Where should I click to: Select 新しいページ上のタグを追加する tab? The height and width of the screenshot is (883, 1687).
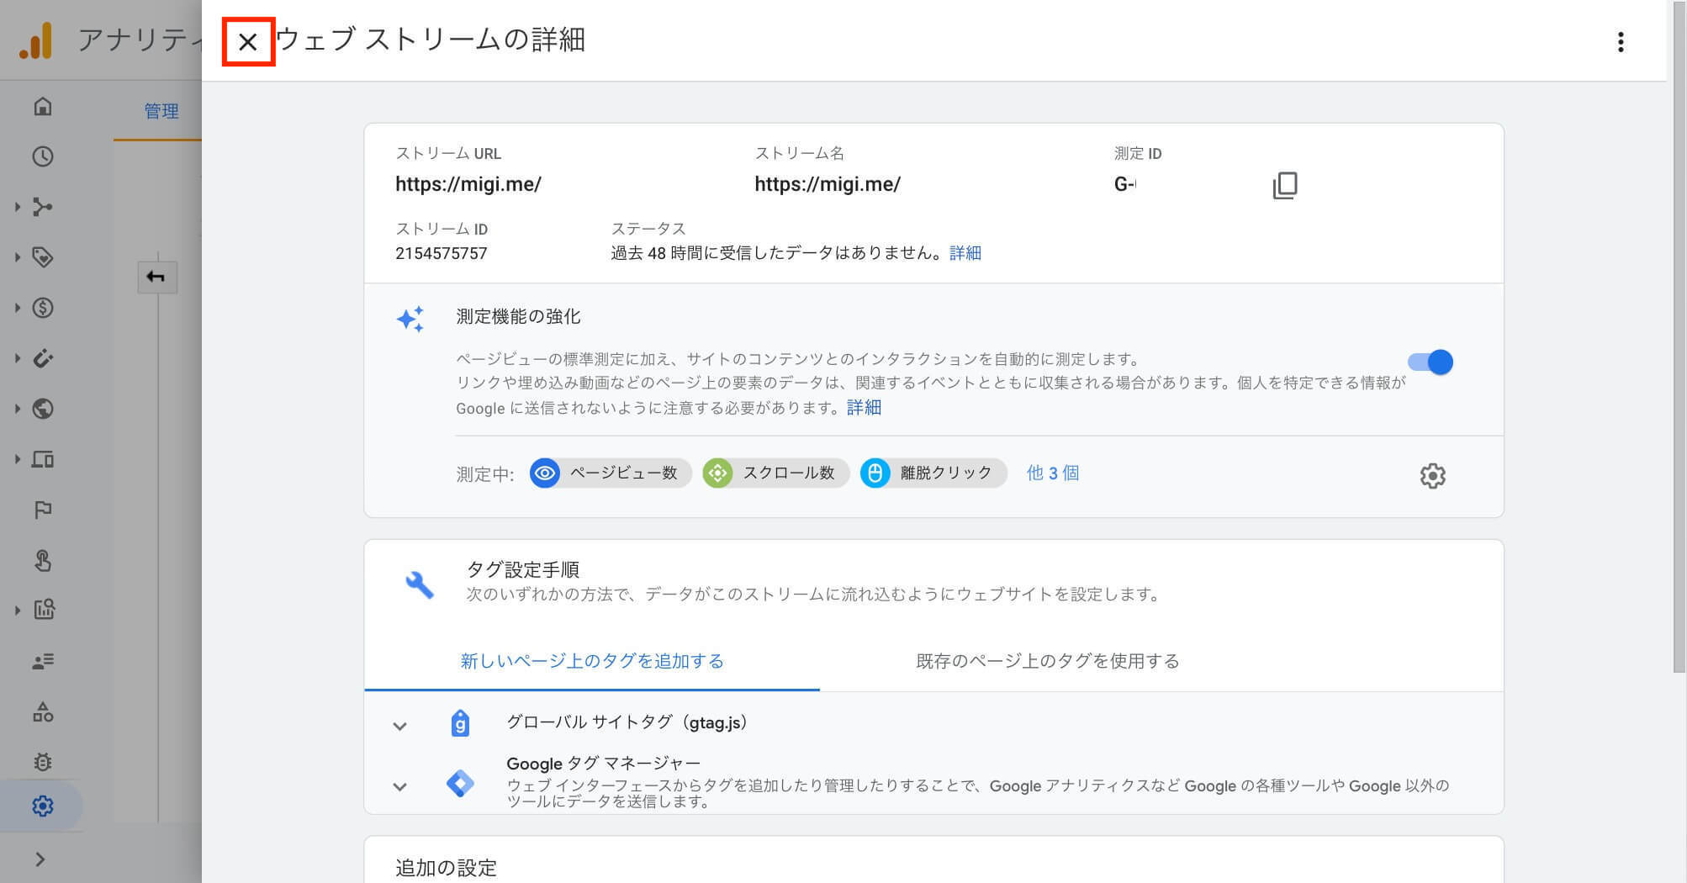point(592,661)
